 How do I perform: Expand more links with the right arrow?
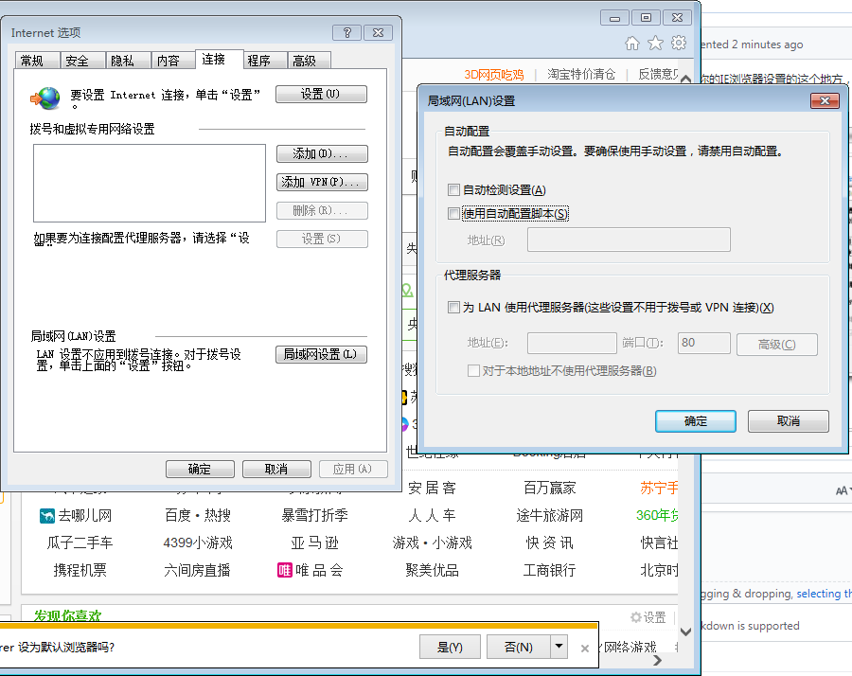tap(656, 661)
